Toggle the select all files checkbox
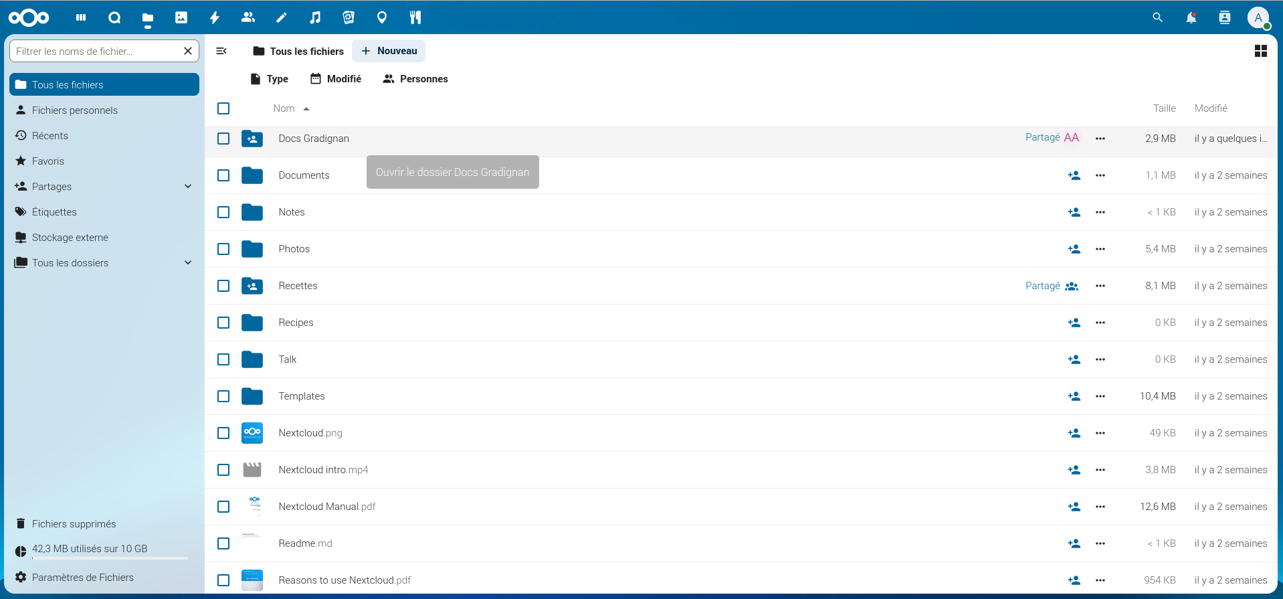 (x=223, y=108)
